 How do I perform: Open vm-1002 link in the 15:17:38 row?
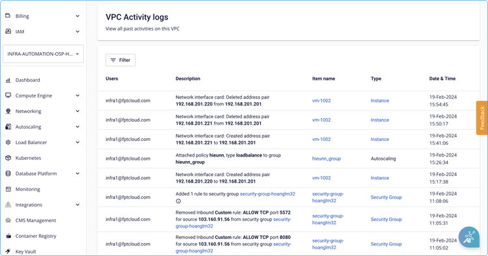[321, 178]
